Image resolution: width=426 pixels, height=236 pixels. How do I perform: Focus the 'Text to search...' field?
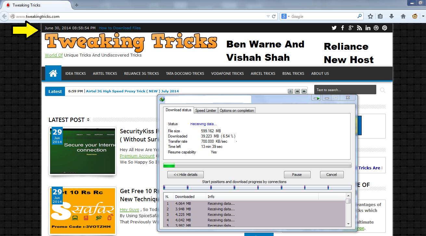[345, 90]
